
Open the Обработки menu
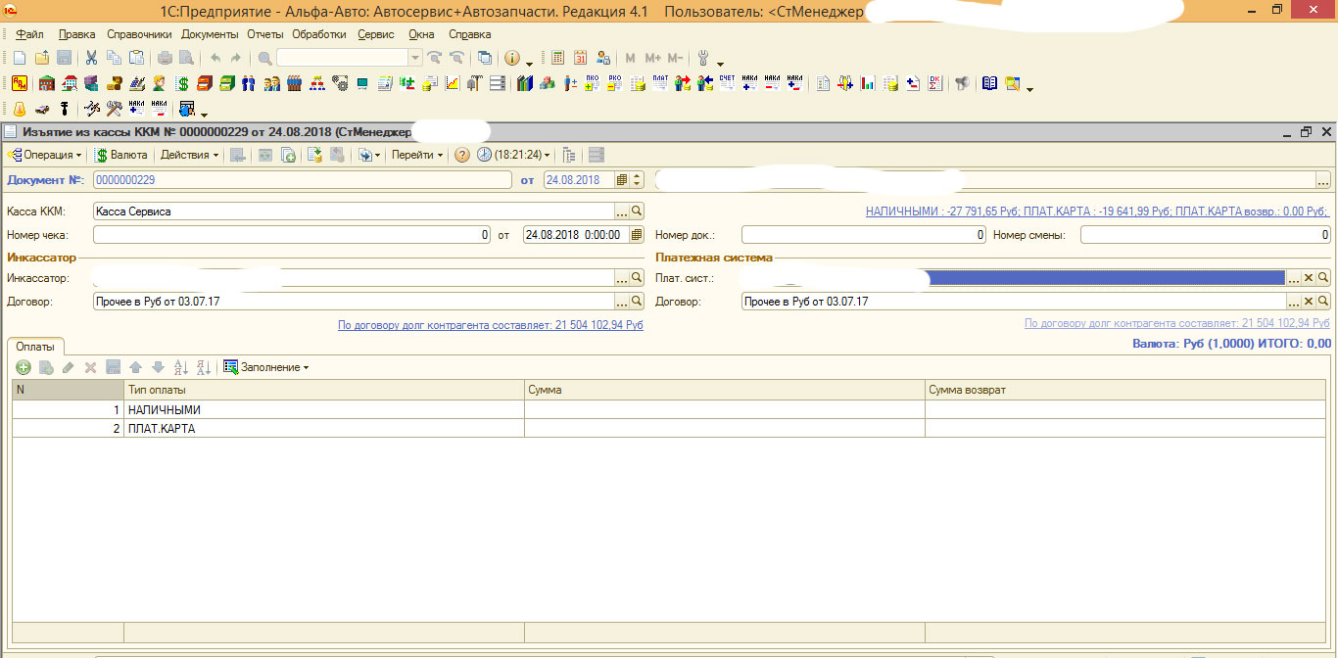[319, 34]
